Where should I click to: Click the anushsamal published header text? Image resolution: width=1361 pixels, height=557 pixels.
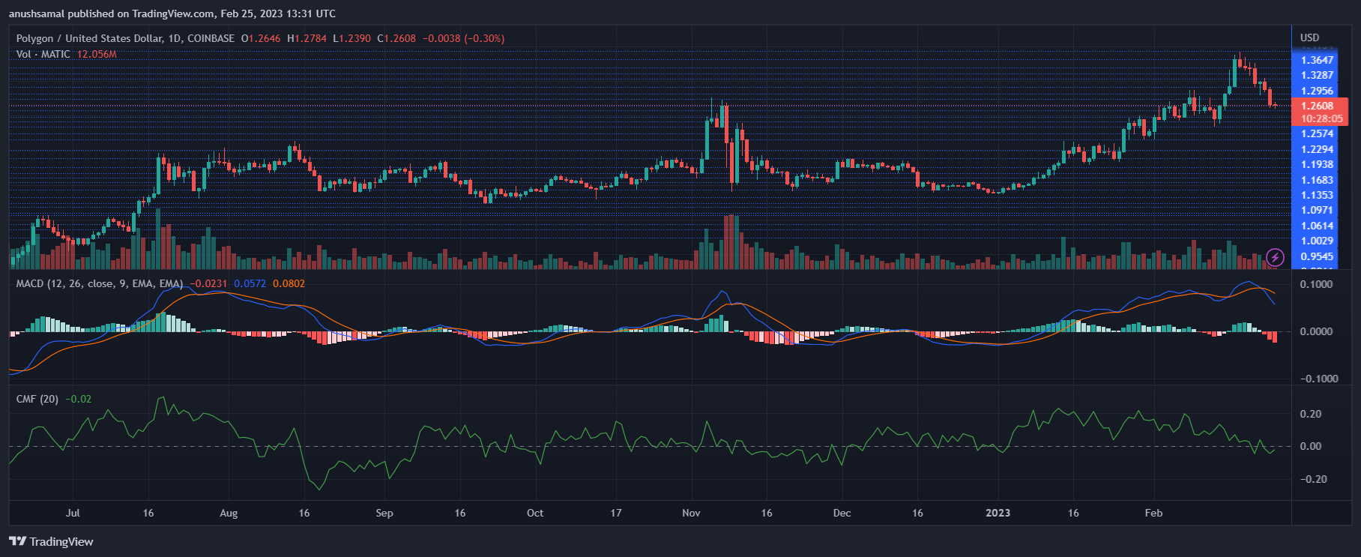coord(172,13)
